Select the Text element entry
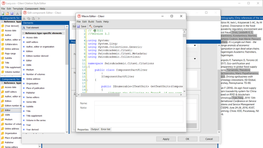Screen dimensions: 263x148 43,28
